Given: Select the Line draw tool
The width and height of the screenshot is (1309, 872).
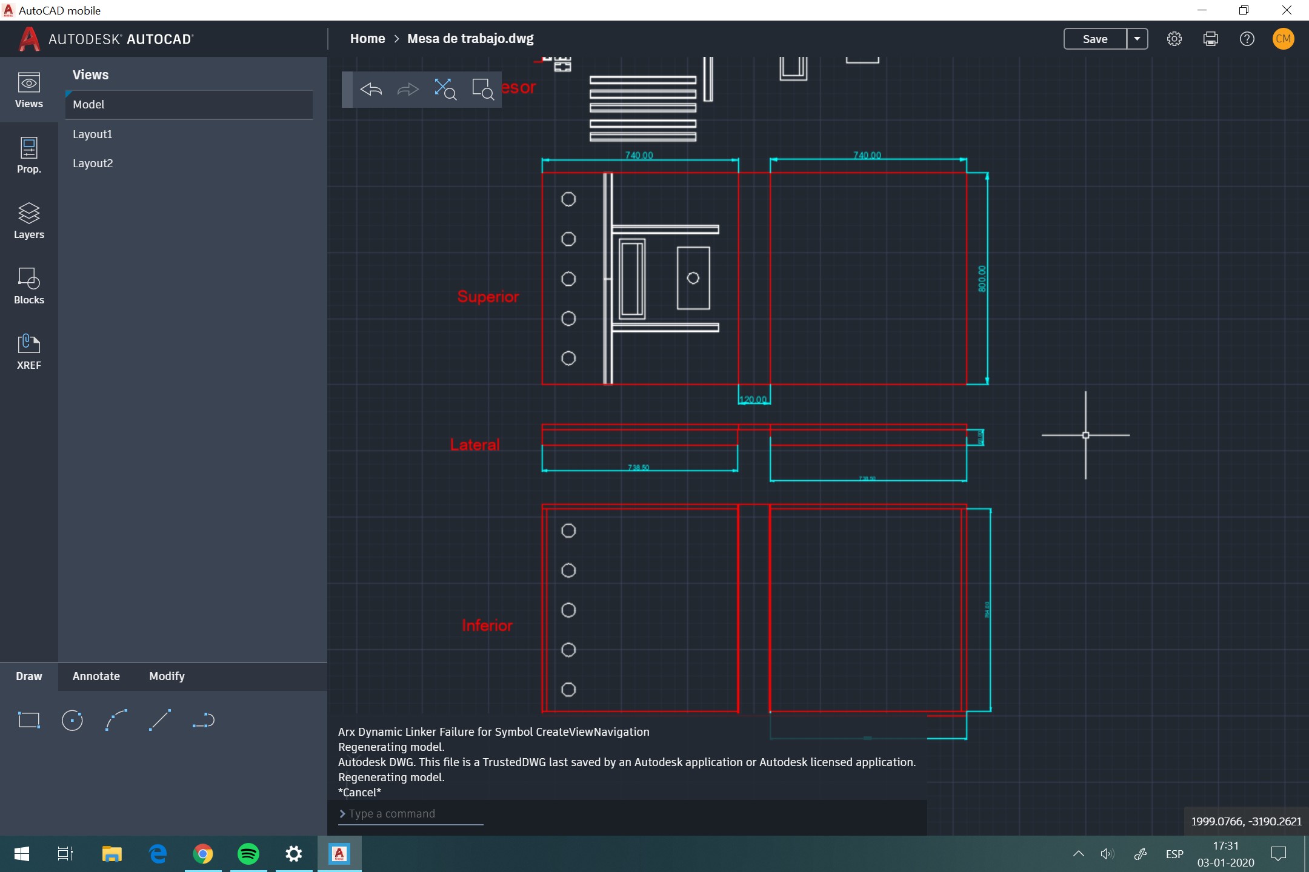Looking at the screenshot, I should point(160,720).
